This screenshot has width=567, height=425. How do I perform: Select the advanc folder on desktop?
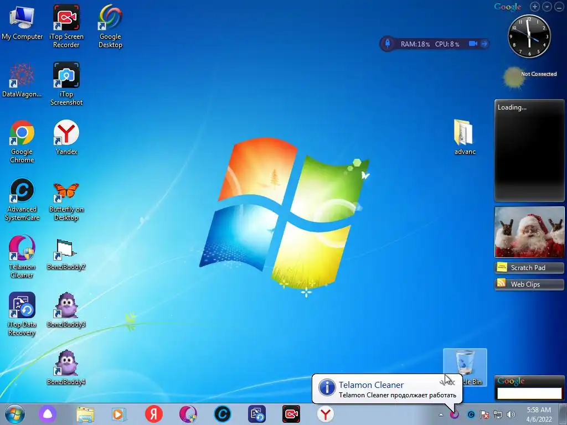465,137
